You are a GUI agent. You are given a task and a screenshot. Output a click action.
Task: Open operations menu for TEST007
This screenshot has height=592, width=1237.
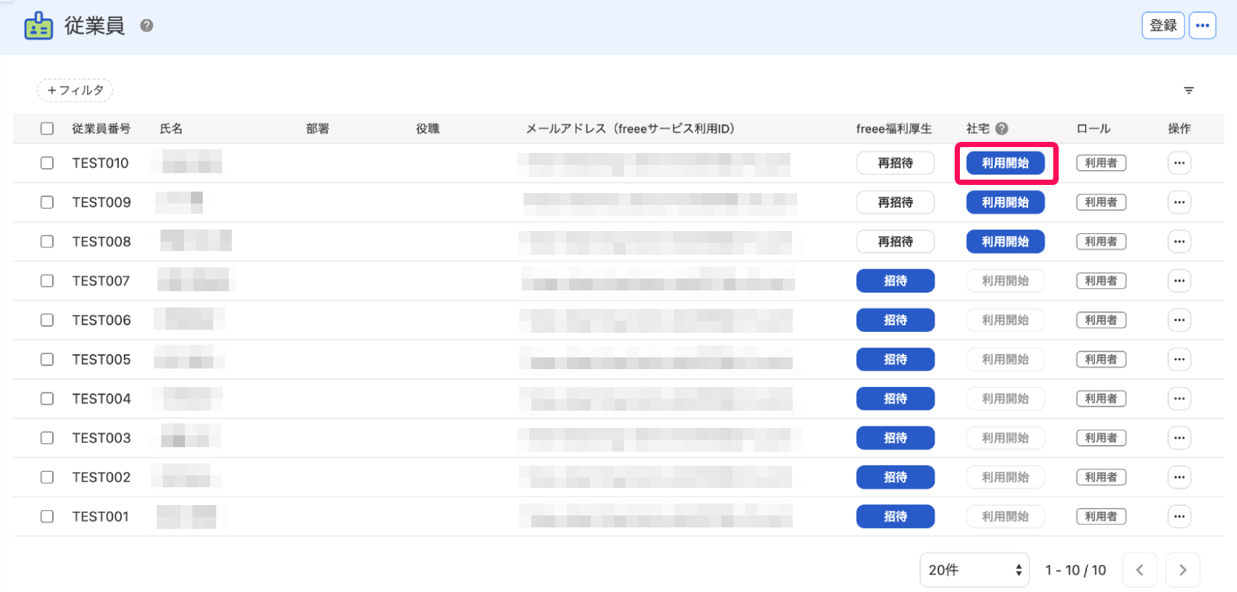point(1179,281)
